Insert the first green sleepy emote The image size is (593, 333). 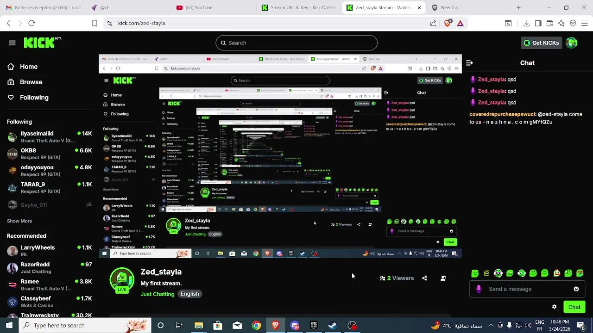475,273
